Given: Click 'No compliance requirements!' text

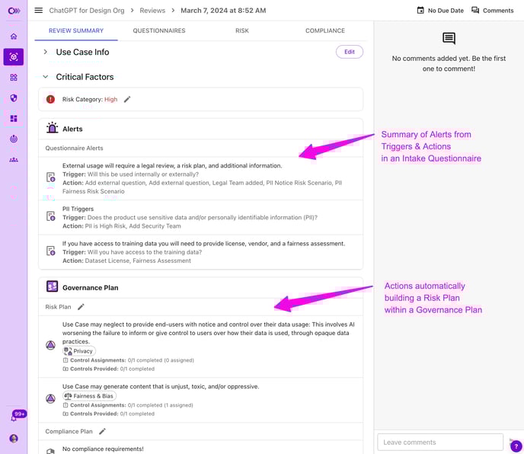Looking at the screenshot, I should [x=103, y=449].
